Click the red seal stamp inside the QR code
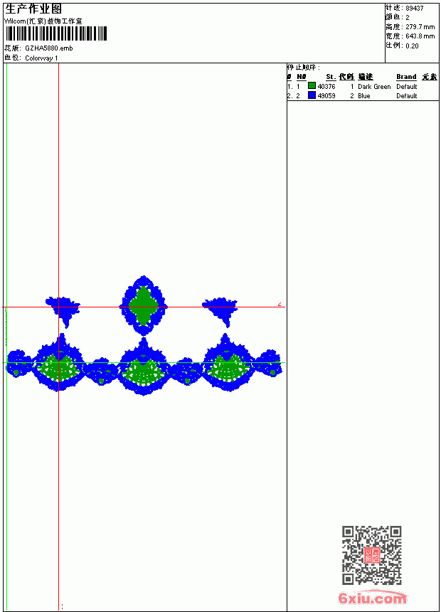This screenshot has height=612, width=441. 372,555
